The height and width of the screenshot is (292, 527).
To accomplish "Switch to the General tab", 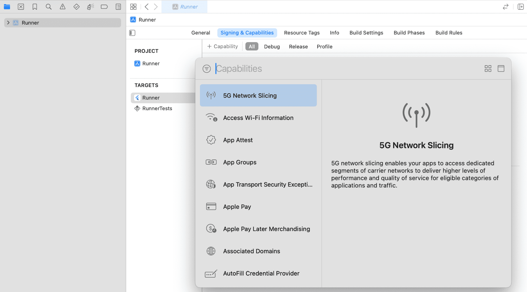I will point(201,33).
